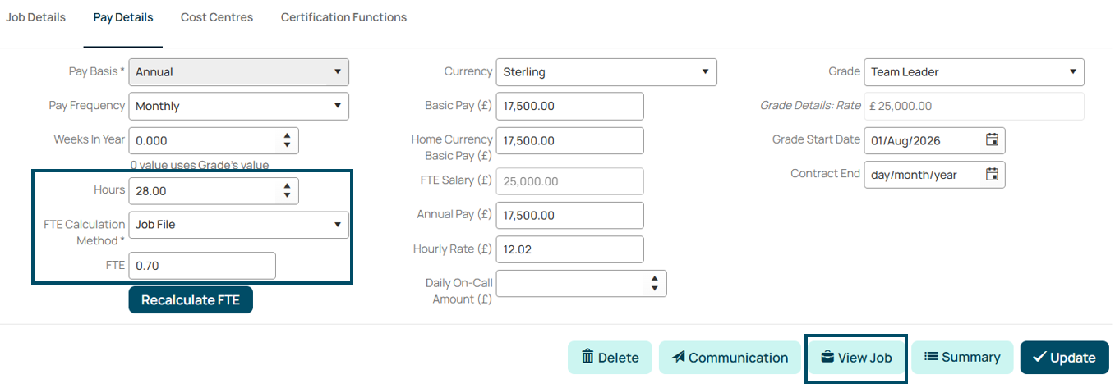Image resolution: width=1115 pixels, height=388 pixels.
Task: Click into the Basic Pay input field
Action: 570,106
